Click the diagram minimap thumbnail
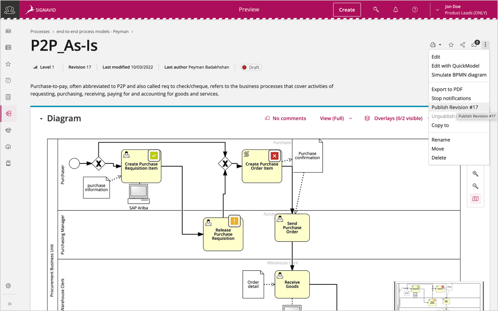Screen dimensions: 498x311 tap(438, 296)
